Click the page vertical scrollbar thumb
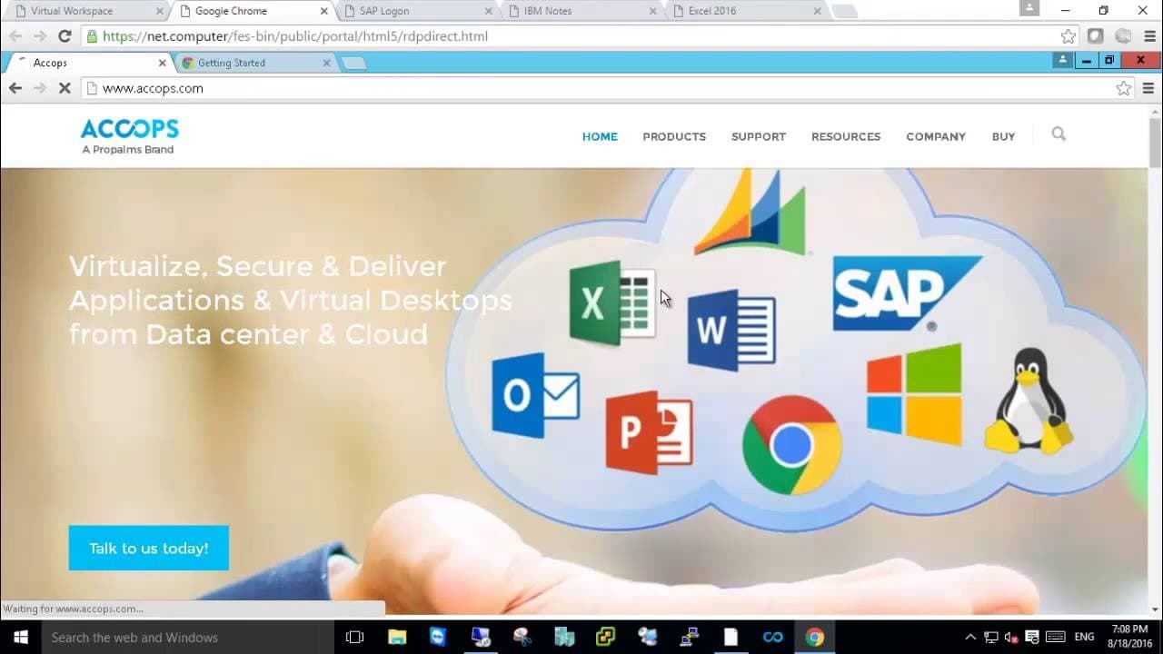This screenshot has height=654, width=1163. coord(1155,144)
